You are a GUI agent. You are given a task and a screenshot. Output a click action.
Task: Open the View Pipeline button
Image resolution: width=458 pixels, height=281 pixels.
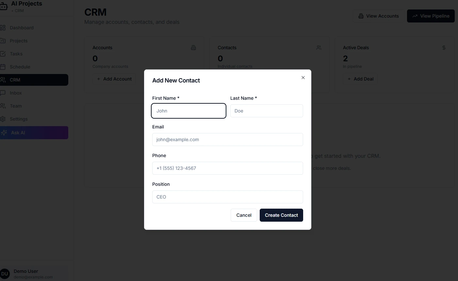[x=431, y=16]
